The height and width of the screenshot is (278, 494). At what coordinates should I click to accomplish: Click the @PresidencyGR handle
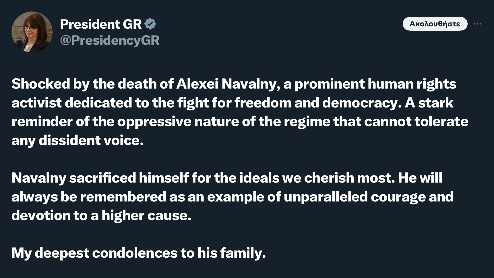110,40
